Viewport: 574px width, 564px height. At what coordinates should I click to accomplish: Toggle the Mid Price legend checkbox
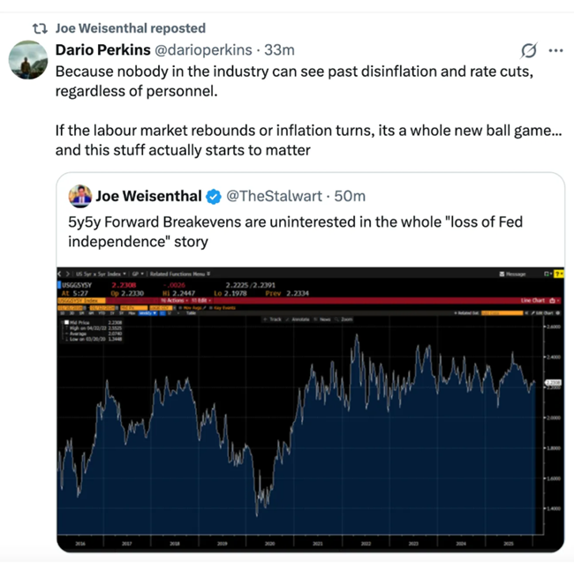pos(64,323)
